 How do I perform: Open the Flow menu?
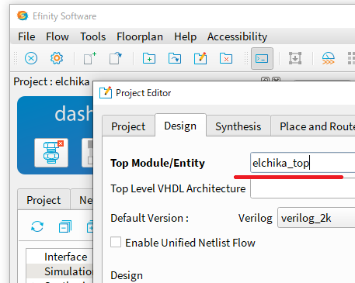(x=57, y=36)
